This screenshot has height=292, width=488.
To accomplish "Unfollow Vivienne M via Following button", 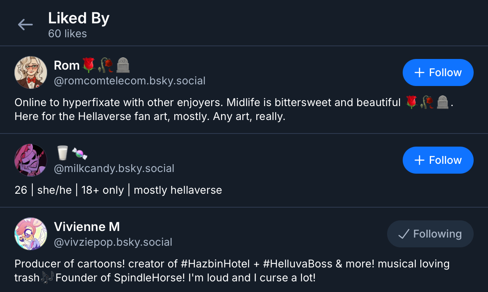I will tap(430, 234).
